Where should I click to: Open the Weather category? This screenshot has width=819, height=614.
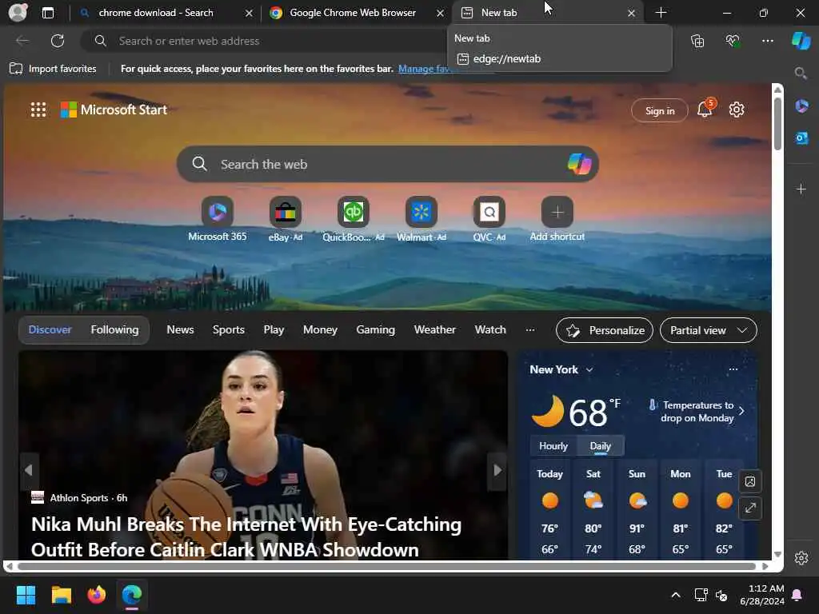click(434, 330)
